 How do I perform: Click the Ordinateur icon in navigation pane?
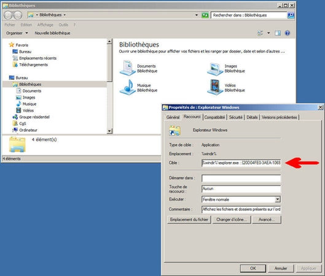tap(15, 130)
